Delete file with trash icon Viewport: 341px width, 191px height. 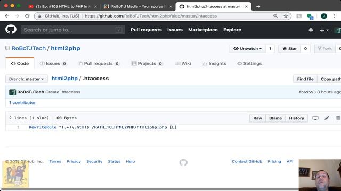[x=338, y=118]
